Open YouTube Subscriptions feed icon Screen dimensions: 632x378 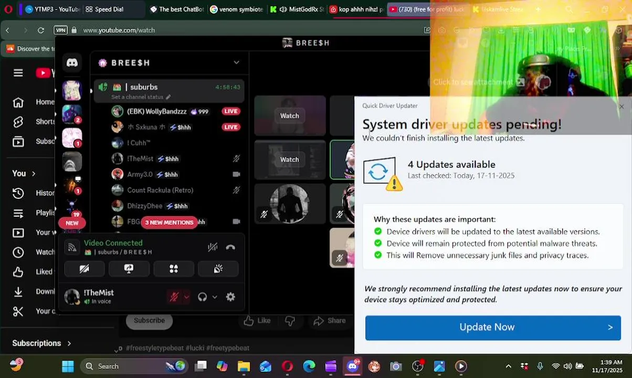pyautogui.click(x=18, y=141)
